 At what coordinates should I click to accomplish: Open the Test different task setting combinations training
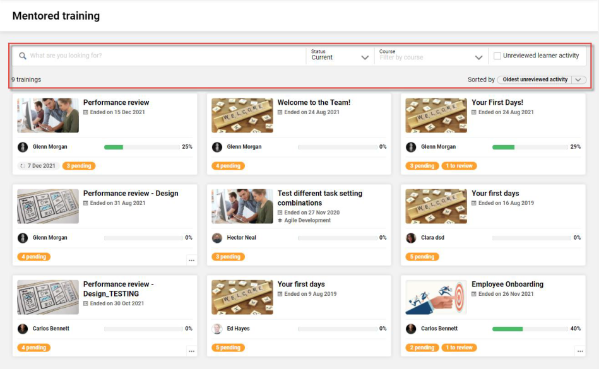320,198
